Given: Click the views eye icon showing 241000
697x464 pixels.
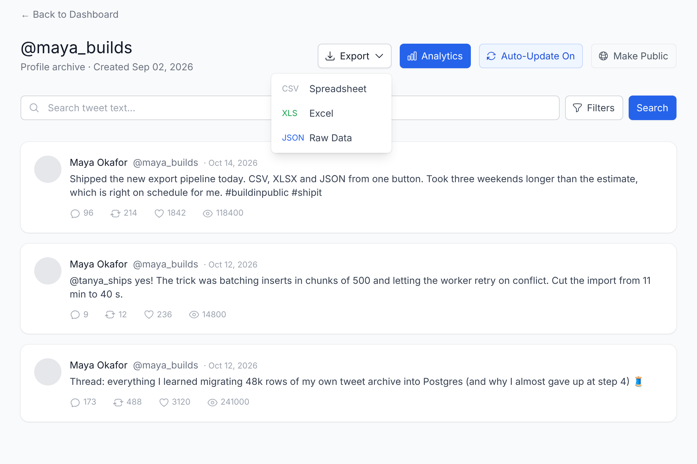Looking at the screenshot, I should point(213,403).
